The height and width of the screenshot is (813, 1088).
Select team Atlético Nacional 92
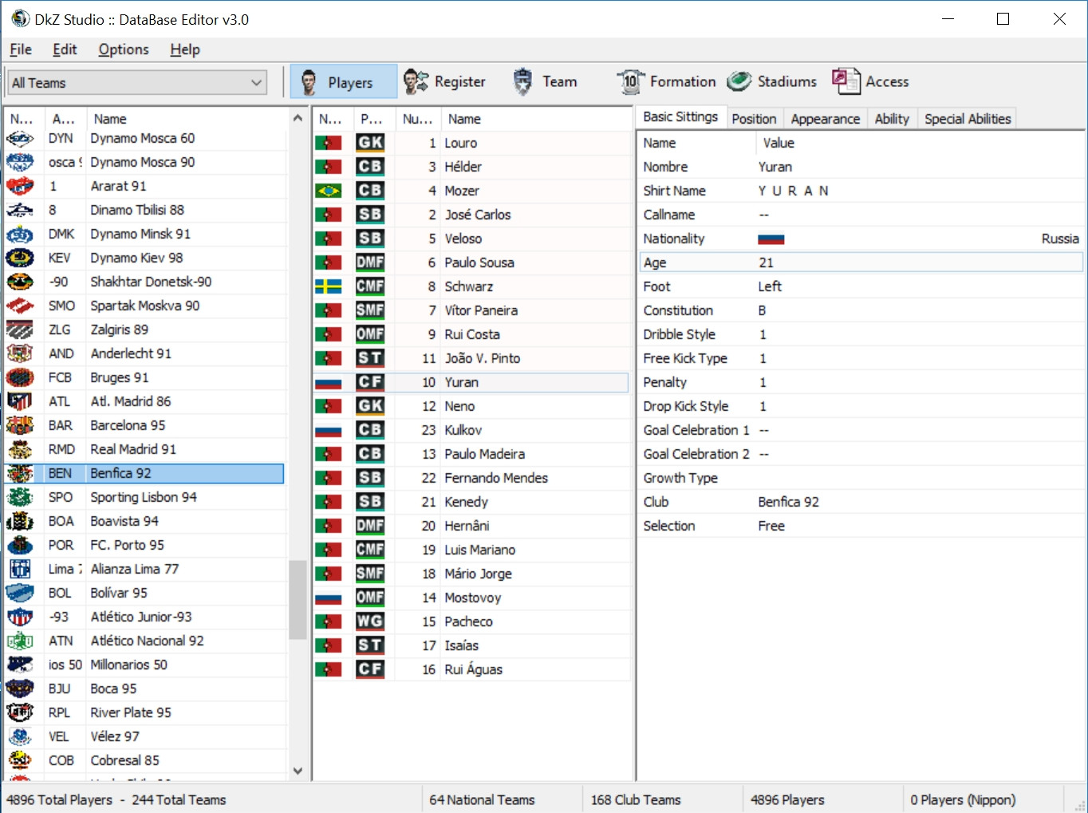point(147,641)
